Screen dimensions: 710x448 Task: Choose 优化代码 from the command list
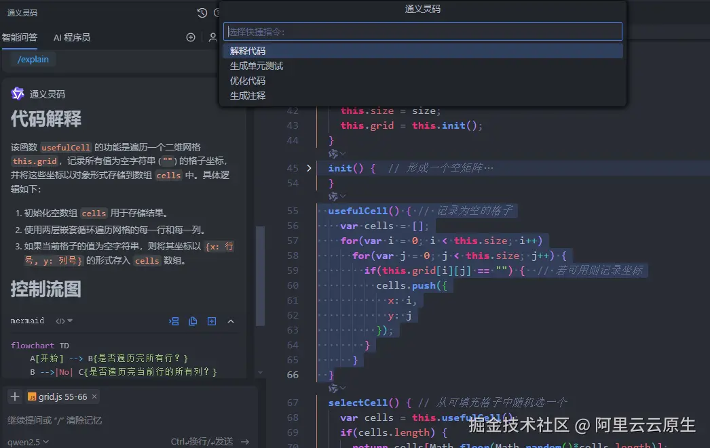click(x=422, y=81)
